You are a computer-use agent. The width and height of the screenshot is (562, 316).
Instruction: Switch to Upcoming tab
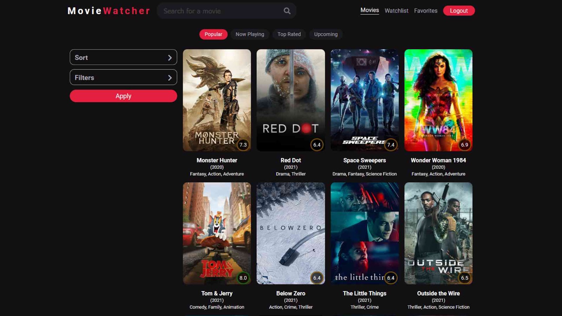click(326, 34)
